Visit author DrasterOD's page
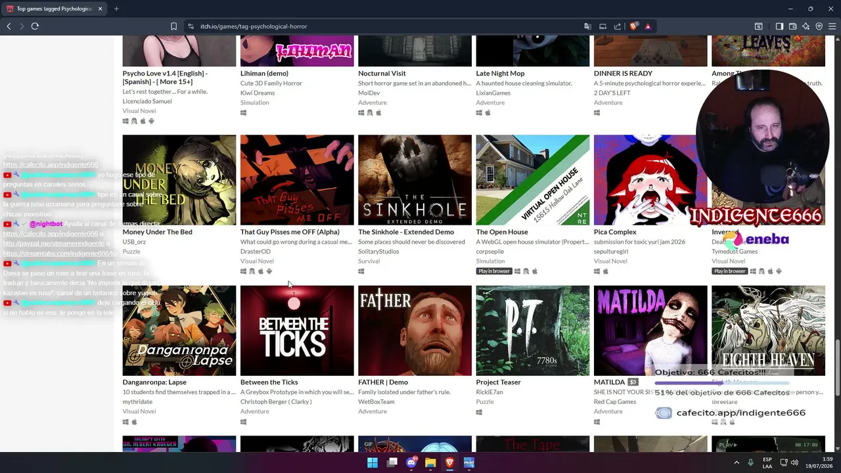The width and height of the screenshot is (841, 473). click(x=256, y=252)
